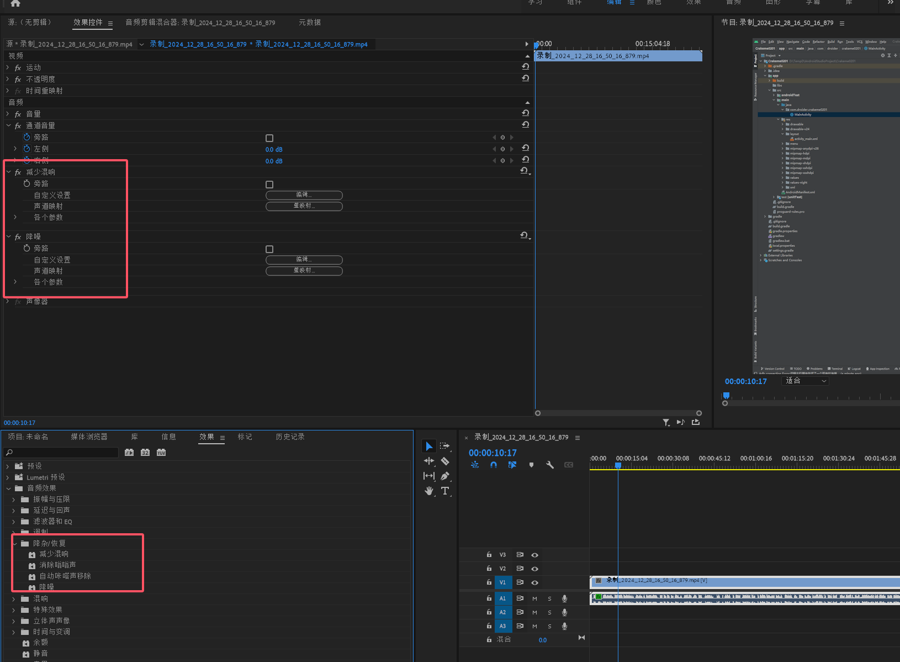Expand 各个参数 under 降噪

15,282
